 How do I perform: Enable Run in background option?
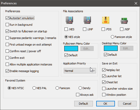click(7, 25)
